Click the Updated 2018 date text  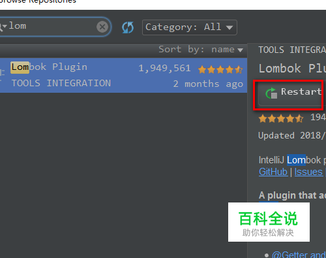[x=292, y=135]
